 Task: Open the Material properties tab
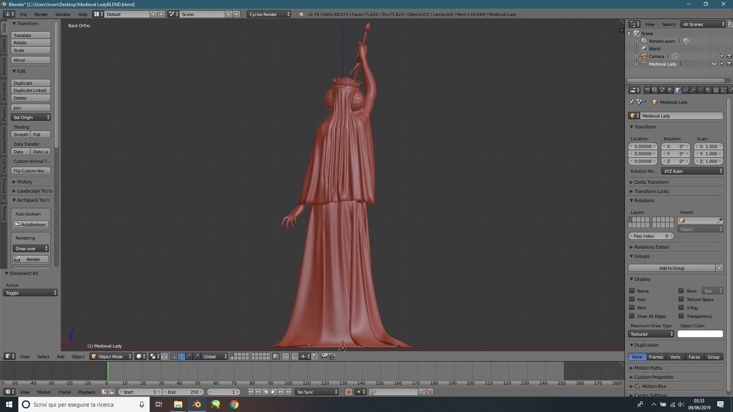[x=708, y=90]
